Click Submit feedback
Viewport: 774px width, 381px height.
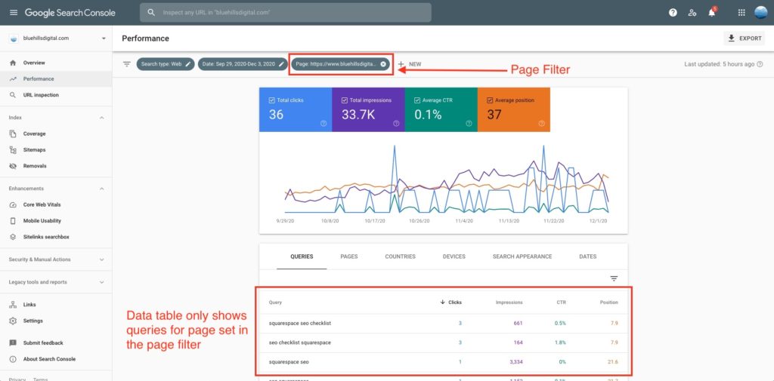pyautogui.click(x=56, y=343)
